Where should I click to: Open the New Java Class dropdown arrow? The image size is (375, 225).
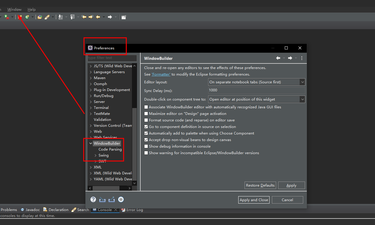(32, 17)
